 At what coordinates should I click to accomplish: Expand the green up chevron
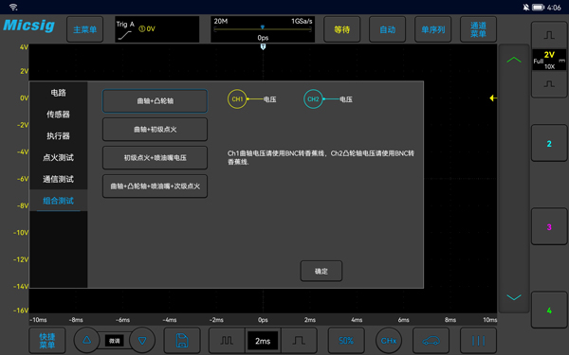tap(514, 60)
